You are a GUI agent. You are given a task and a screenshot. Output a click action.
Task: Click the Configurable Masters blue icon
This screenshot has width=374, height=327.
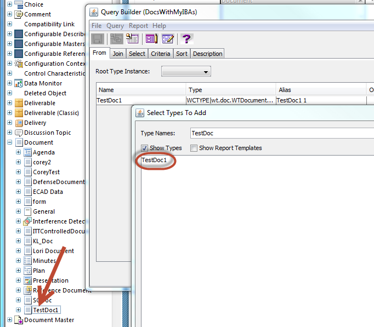click(19, 44)
